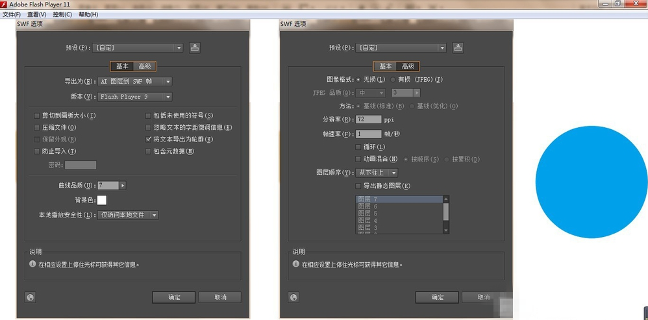The height and width of the screenshot is (320, 648).
Task: Click layer list scrollbar up arrow
Action: [x=446, y=199]
